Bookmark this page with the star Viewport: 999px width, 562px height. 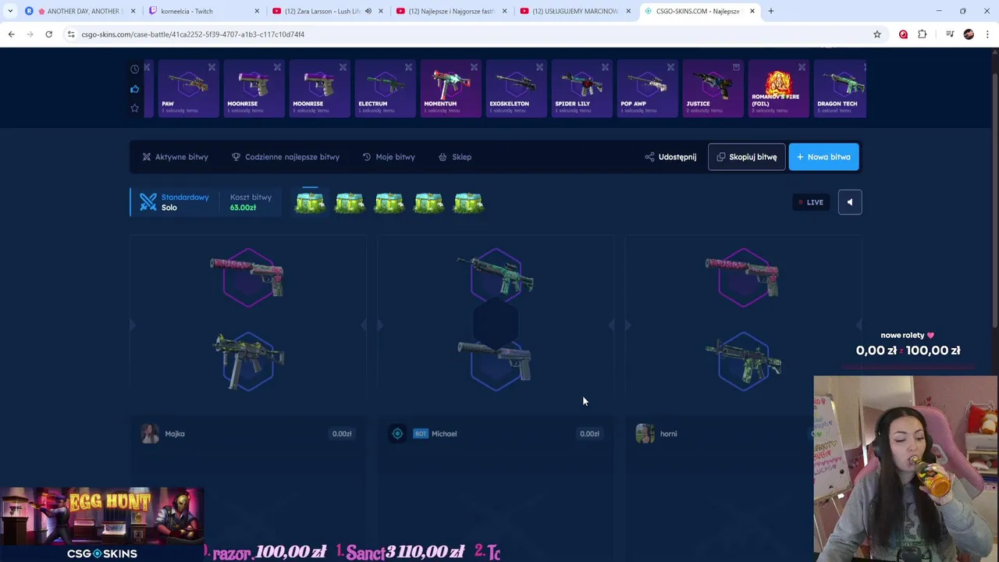pyautogui.click(x=877, y=34)
